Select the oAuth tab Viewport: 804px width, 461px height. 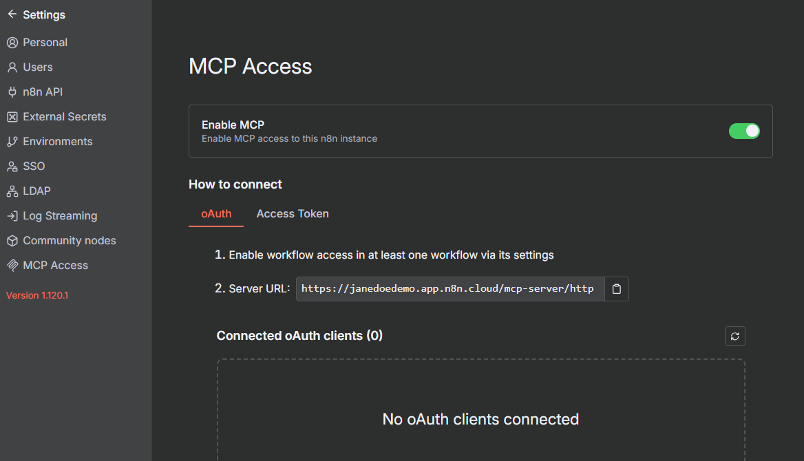pos(215,213)
